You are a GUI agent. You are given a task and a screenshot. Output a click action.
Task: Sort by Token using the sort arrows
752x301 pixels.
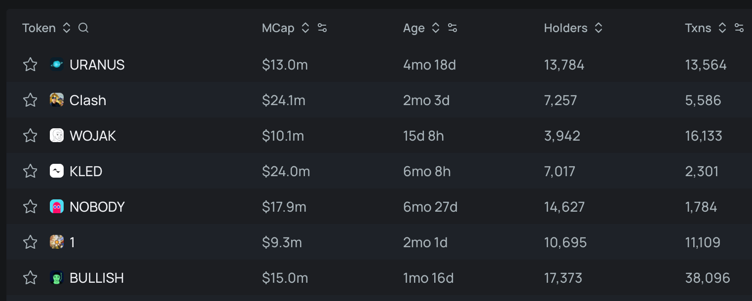(x=67, y=28)
